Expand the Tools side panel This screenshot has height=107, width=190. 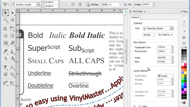pos(184,11)
